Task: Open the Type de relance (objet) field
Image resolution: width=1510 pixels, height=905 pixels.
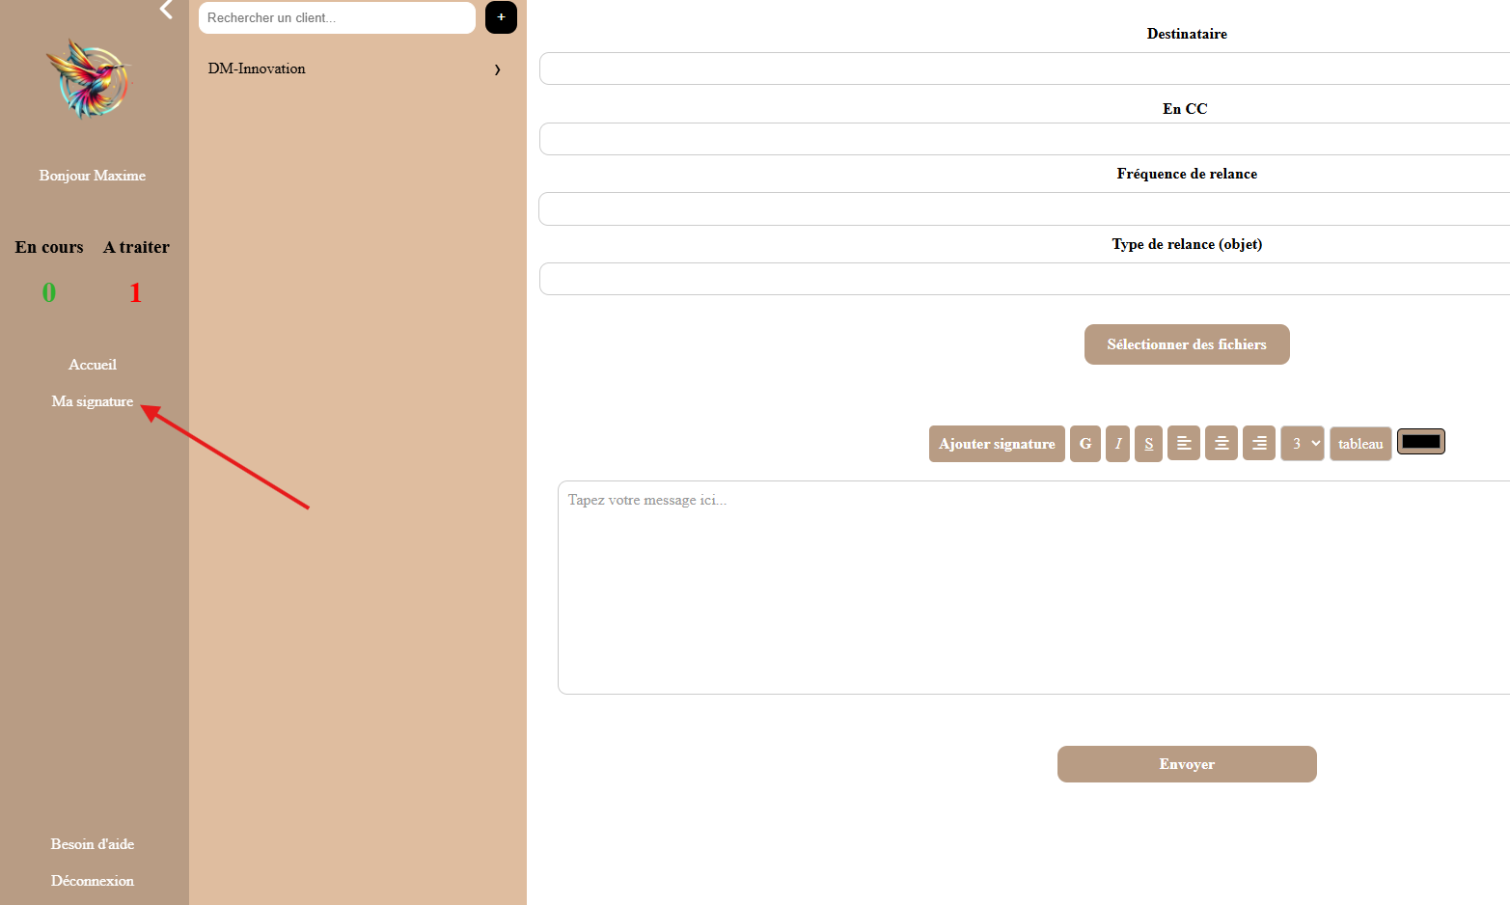Action: click(x=1025, y=279)
